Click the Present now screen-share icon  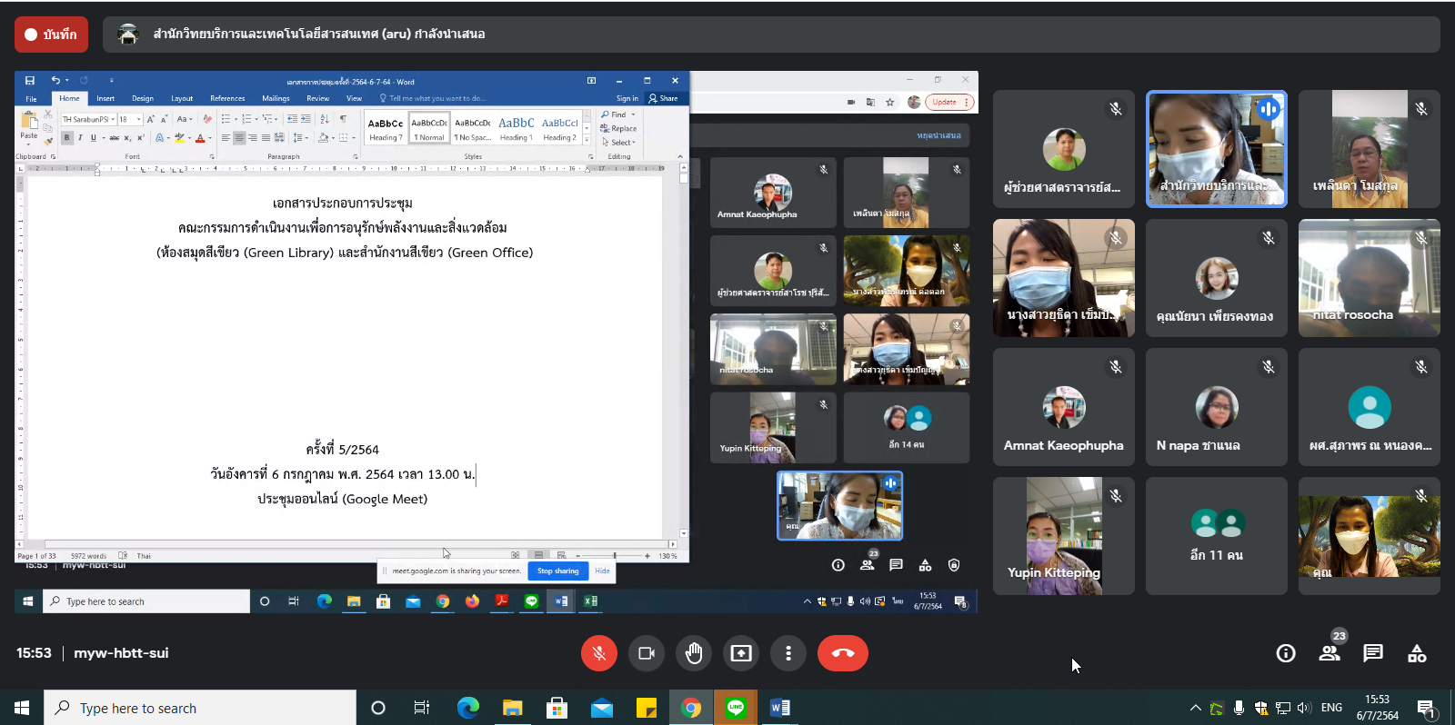[741, 653]
